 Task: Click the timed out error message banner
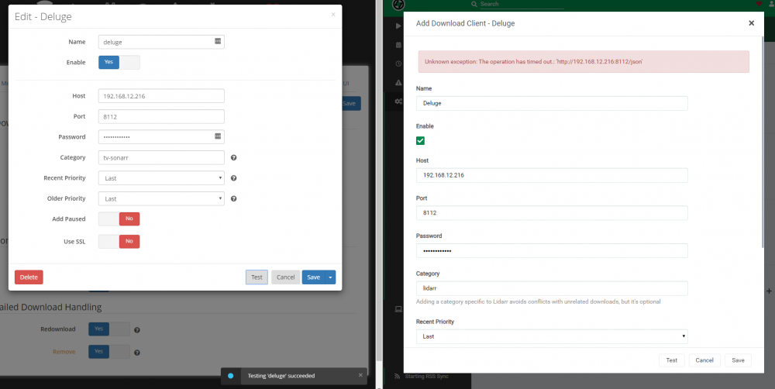[584, 62]
